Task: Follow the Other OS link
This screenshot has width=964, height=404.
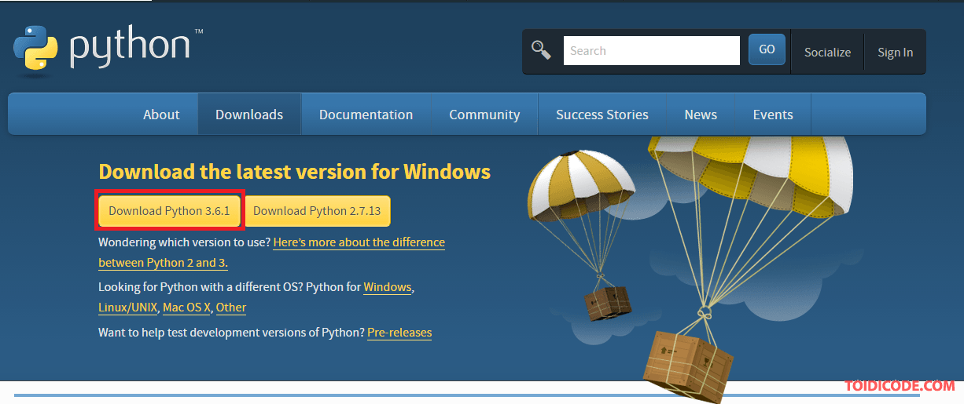Action: click(x=231, y=308)
